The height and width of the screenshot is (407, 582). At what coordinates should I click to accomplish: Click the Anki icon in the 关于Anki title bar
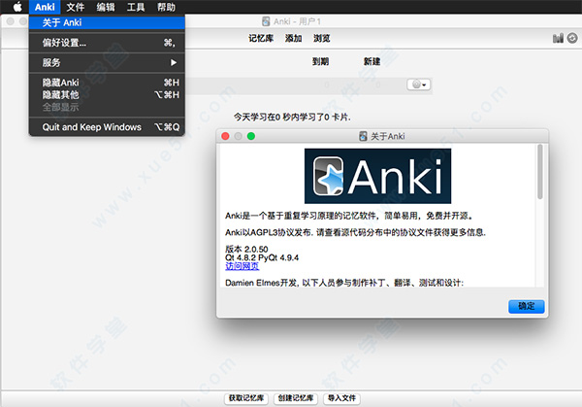(363, 136)
